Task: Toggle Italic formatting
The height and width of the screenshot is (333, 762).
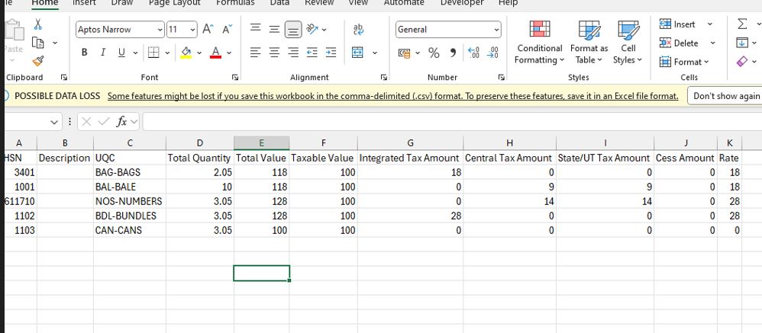Action: pyautogui.click(x=102, y=53)
